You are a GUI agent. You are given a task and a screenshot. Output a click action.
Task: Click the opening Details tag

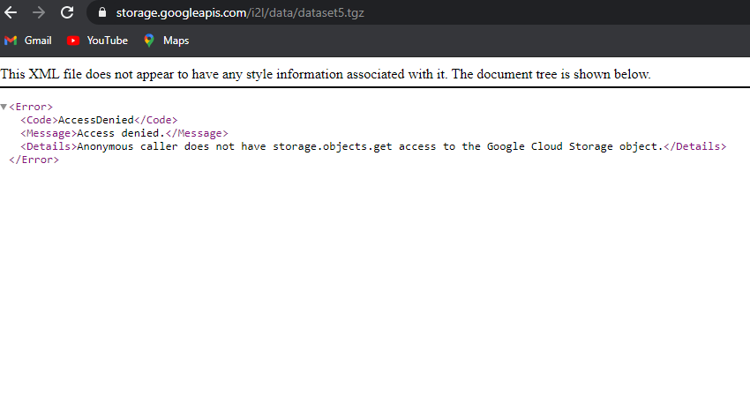click(x=48, y=146)
